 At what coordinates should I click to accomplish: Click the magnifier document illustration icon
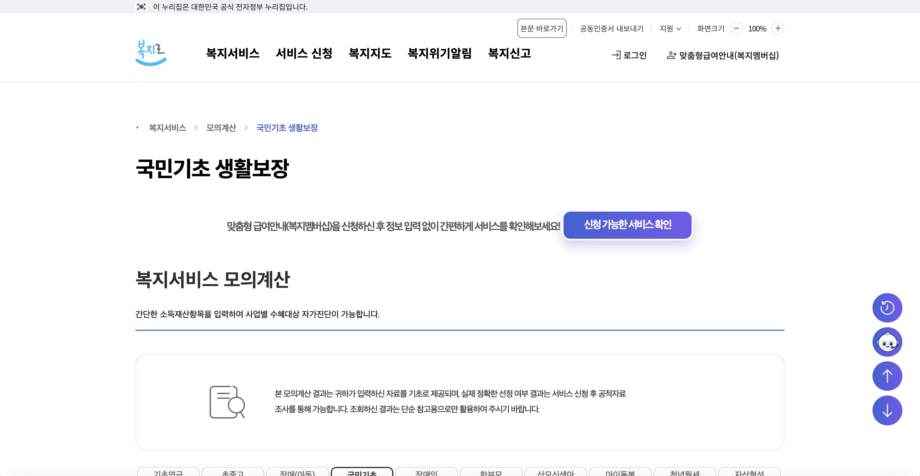[x=227, y=401]
